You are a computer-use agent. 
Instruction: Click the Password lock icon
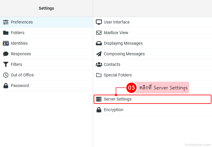pyautogui.click(x=6, y=86)
